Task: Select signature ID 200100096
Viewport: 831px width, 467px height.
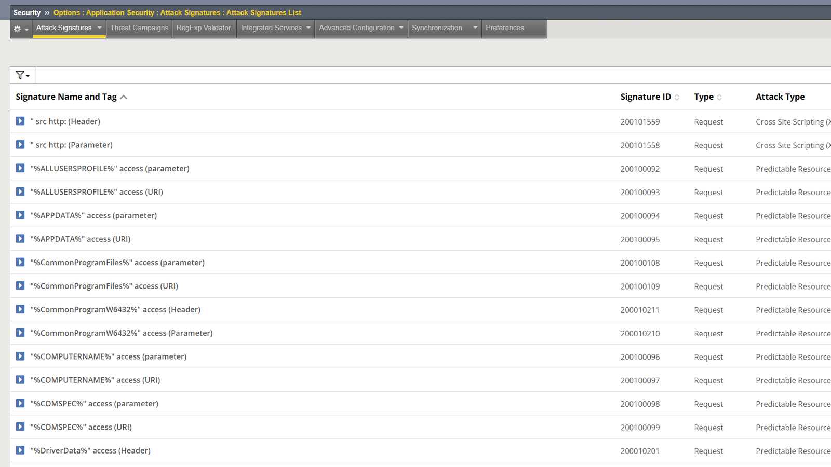Action: tap(640, 357)
